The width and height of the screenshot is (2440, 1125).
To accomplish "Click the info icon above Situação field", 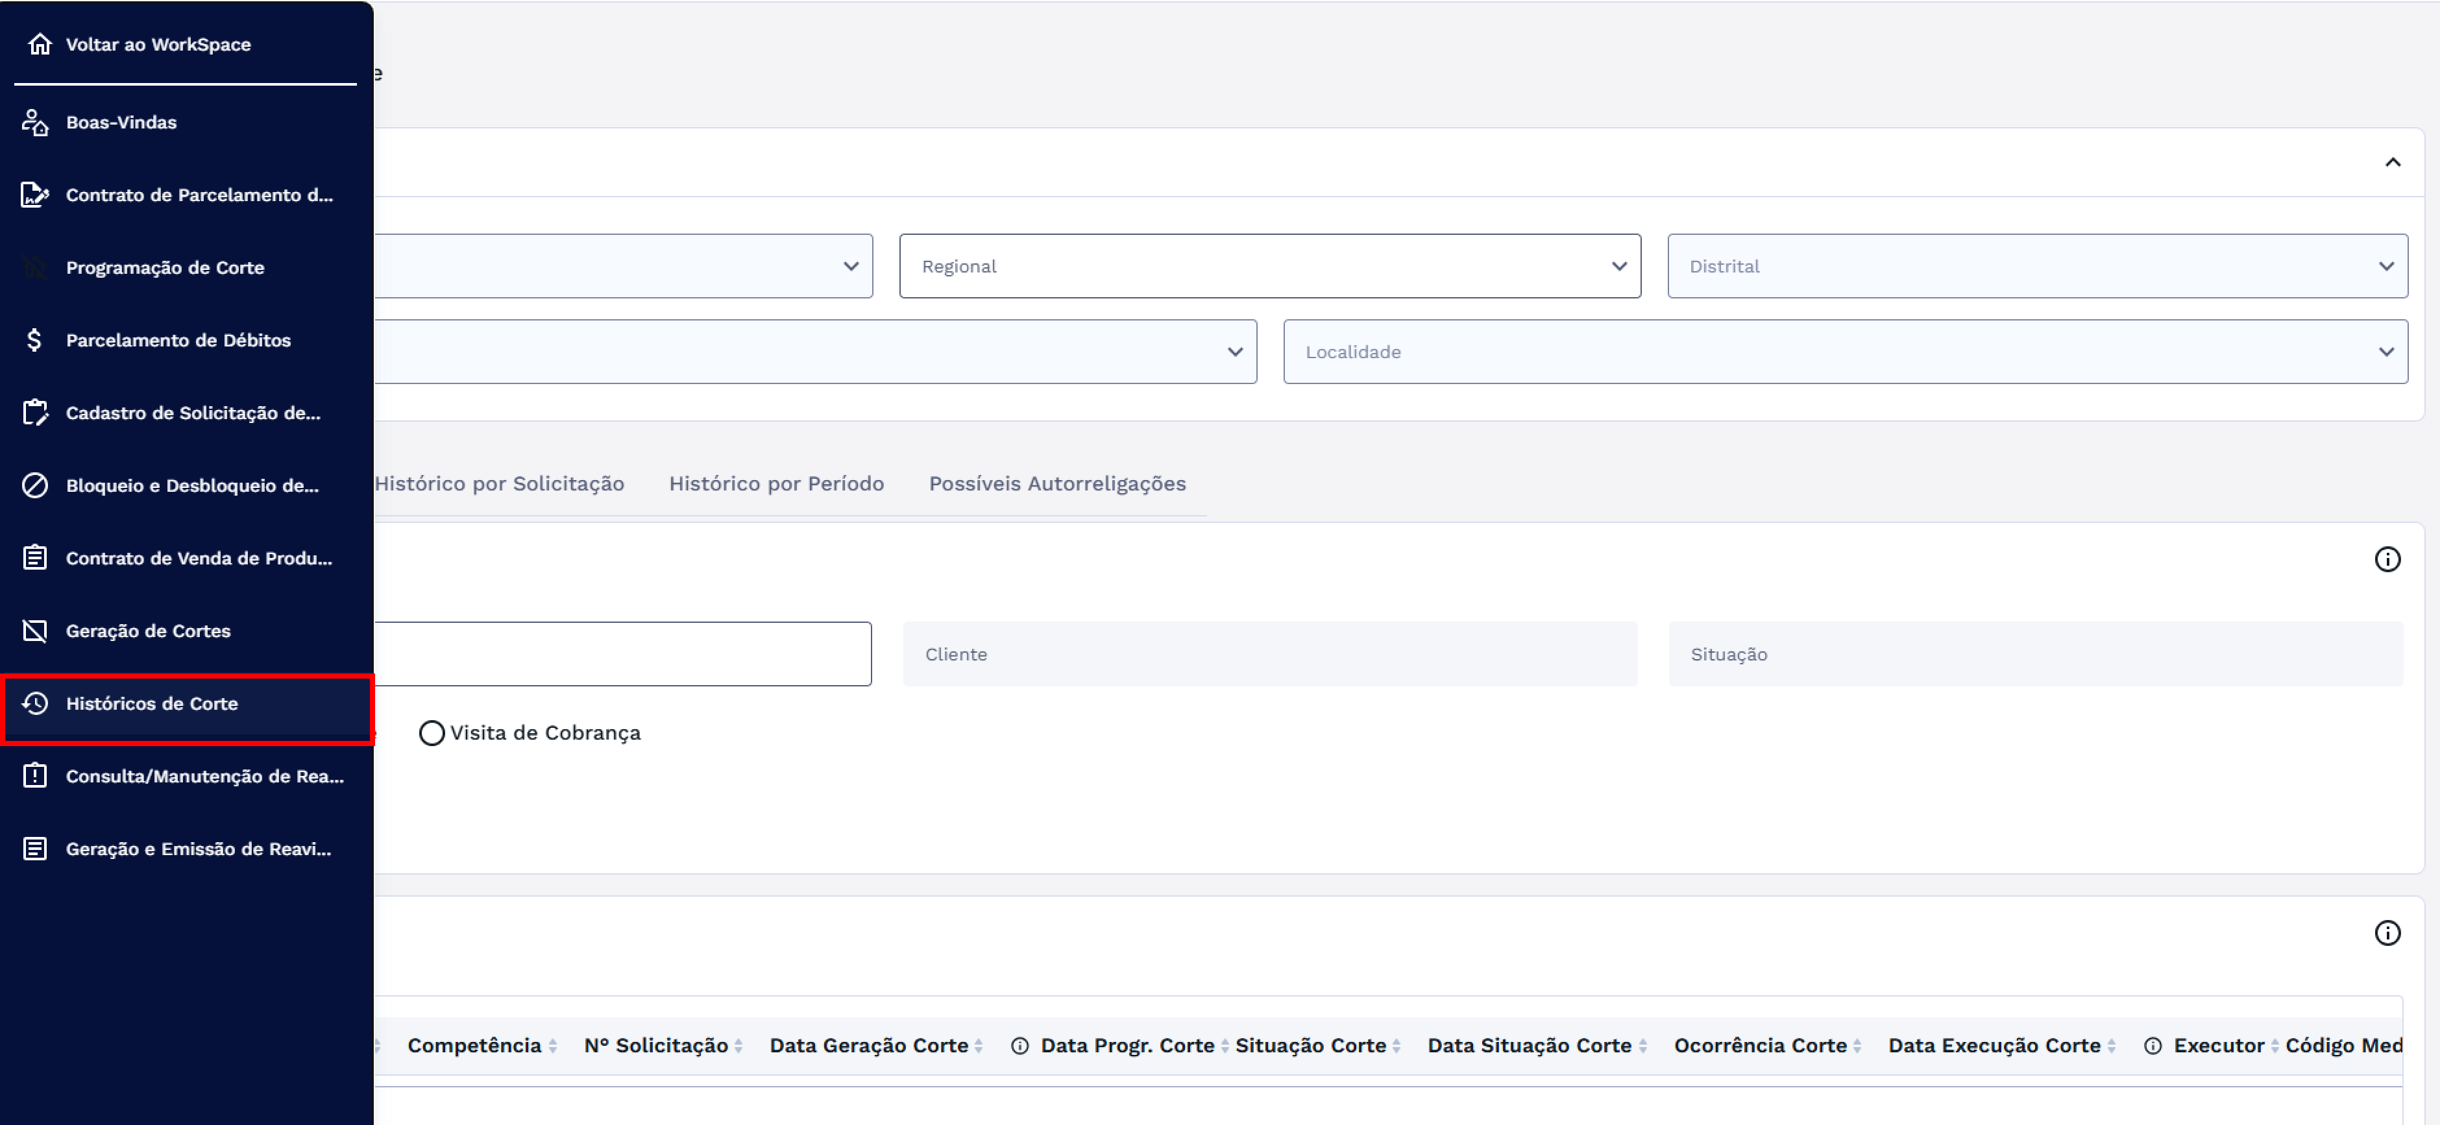I will pyautogui.click(x=2386, y=560).
